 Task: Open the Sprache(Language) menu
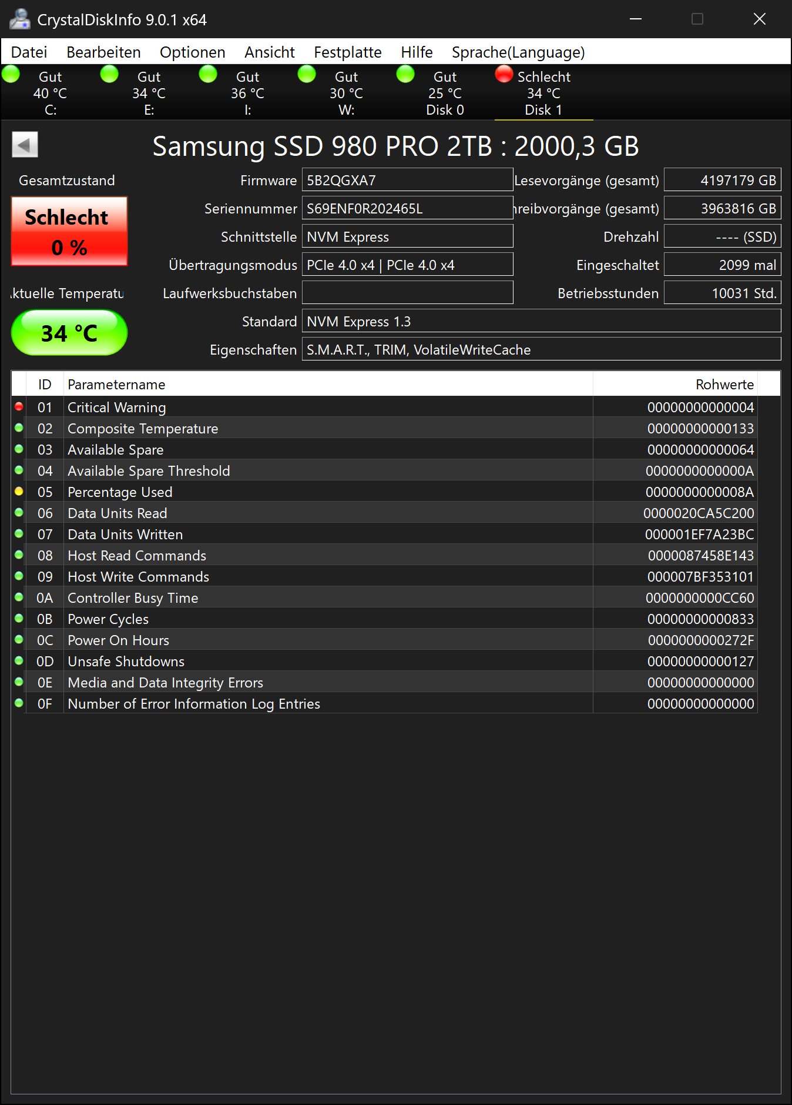[518, 52]
